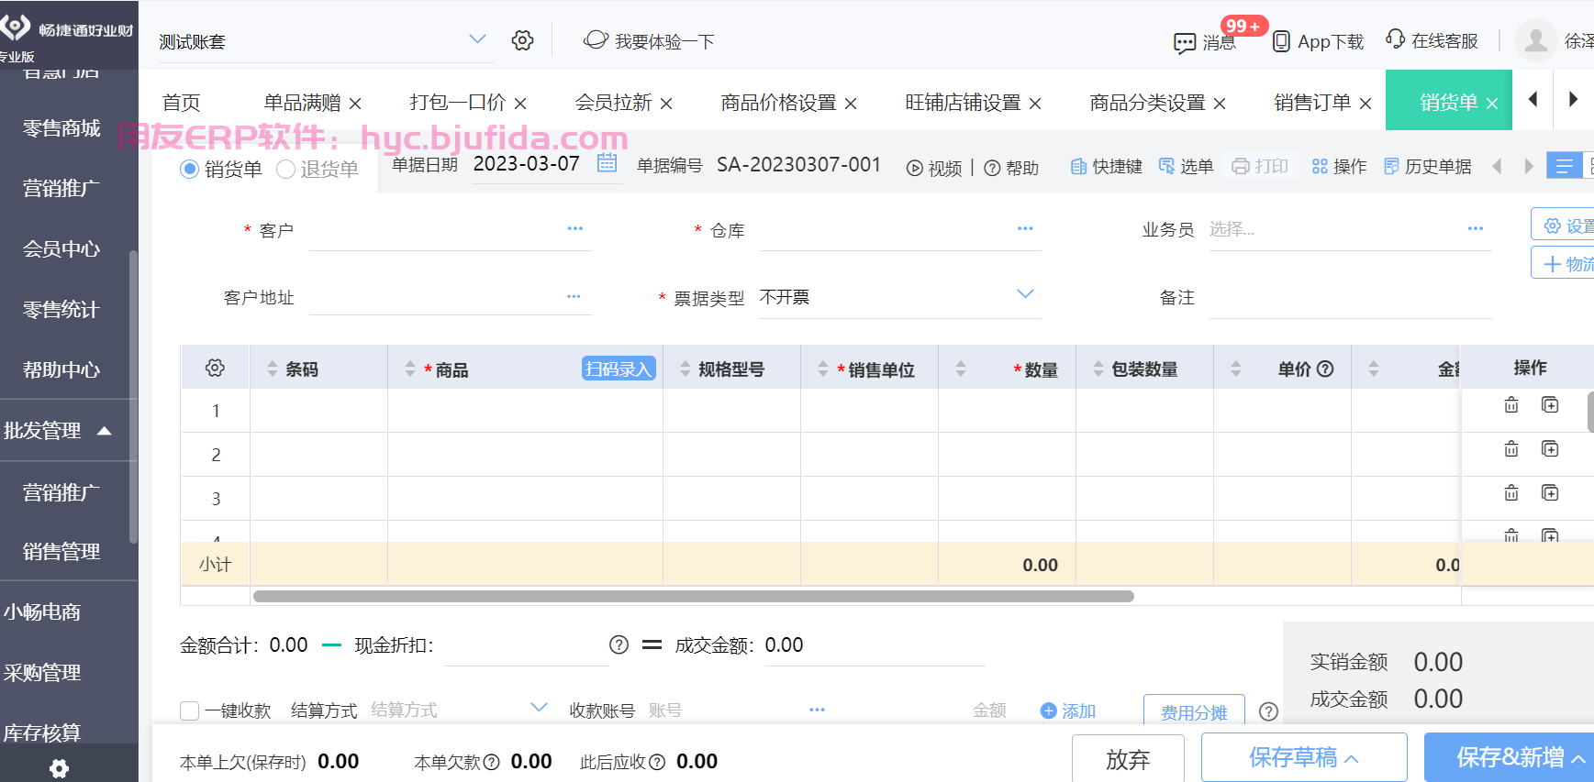The height and width of the screenshot is (782, 1594).
Task: Switch to the 商品价格设置 tab
Action: 778,103
